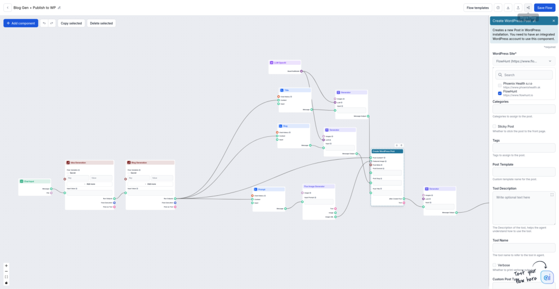Click the redo arrow icon
Viewport: 559px width, 289px height.
tap(52, 23)
